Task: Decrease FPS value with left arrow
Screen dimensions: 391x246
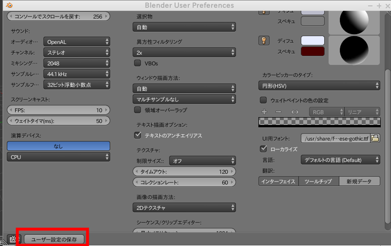Action: tap(11, 110)
